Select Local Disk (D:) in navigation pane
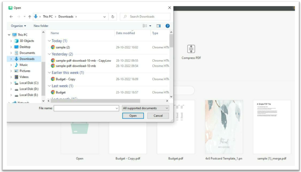 [x=29, y=89]
